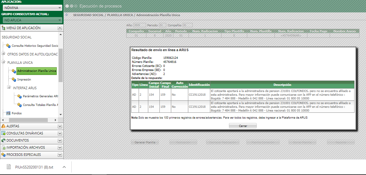
Task: Click the Compañía field showing 01
Action: (x=188, y=25)
